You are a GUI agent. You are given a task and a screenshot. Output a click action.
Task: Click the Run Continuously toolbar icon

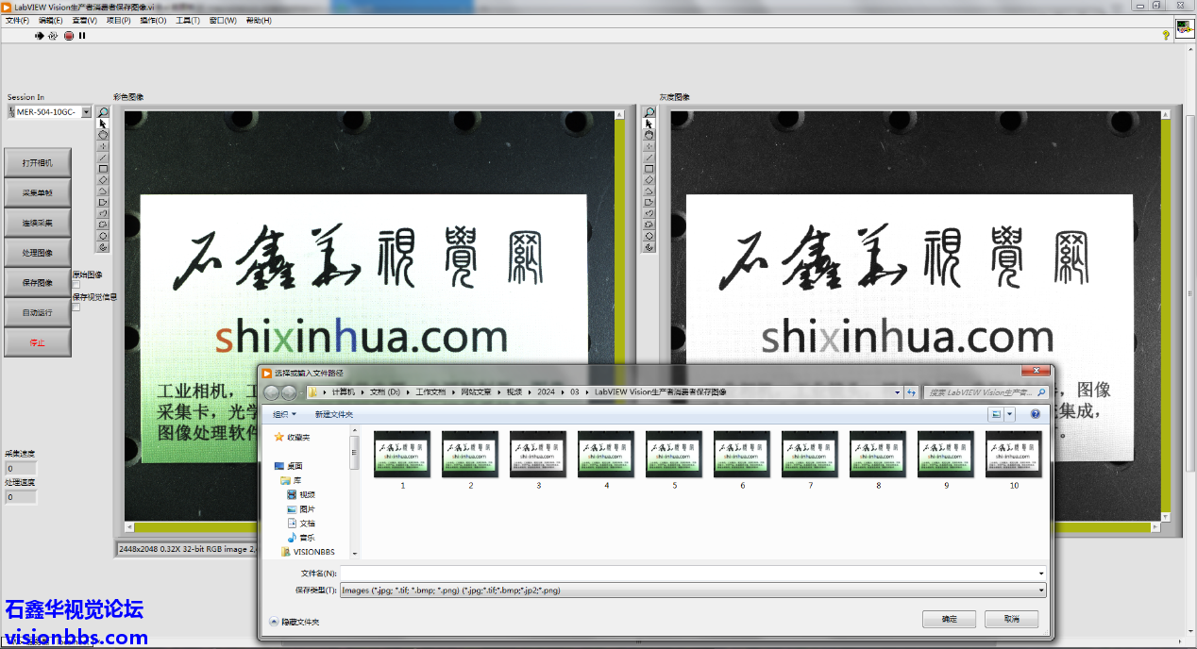coord(54,36)
